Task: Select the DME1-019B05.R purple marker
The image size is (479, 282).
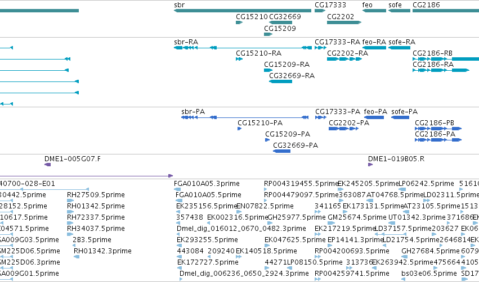Action: tap(370, 165)
